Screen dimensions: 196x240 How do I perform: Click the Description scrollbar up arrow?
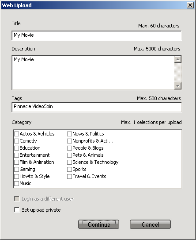tap(178, 59)
